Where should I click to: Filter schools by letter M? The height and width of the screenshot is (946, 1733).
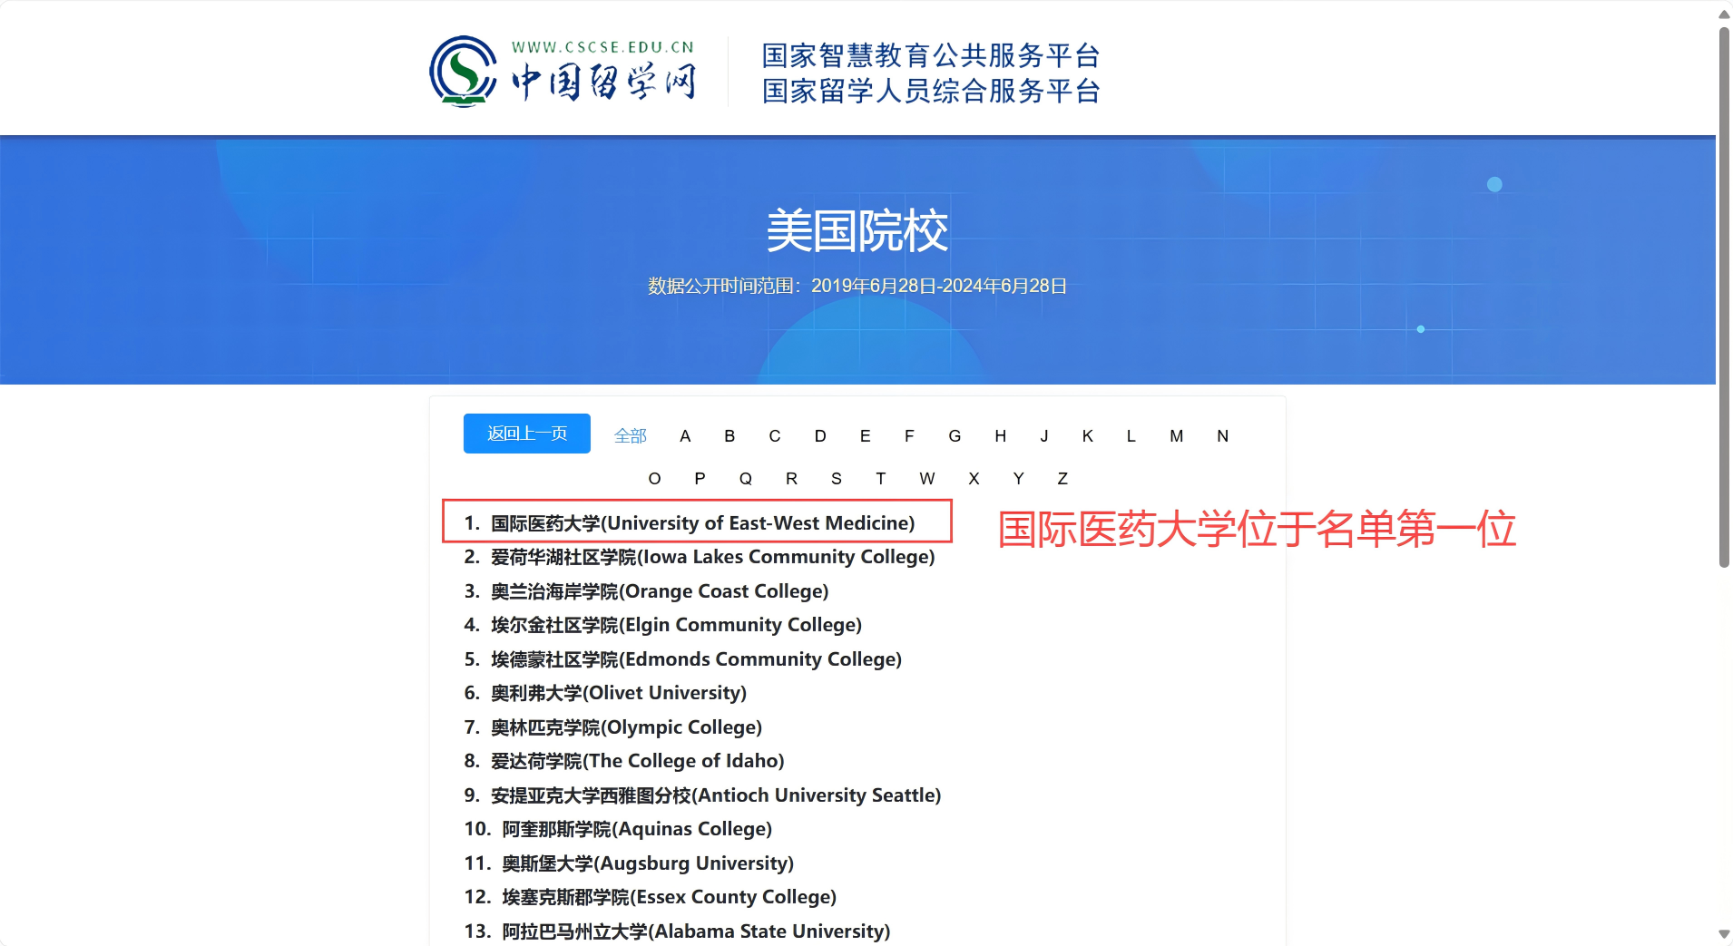1176,436
